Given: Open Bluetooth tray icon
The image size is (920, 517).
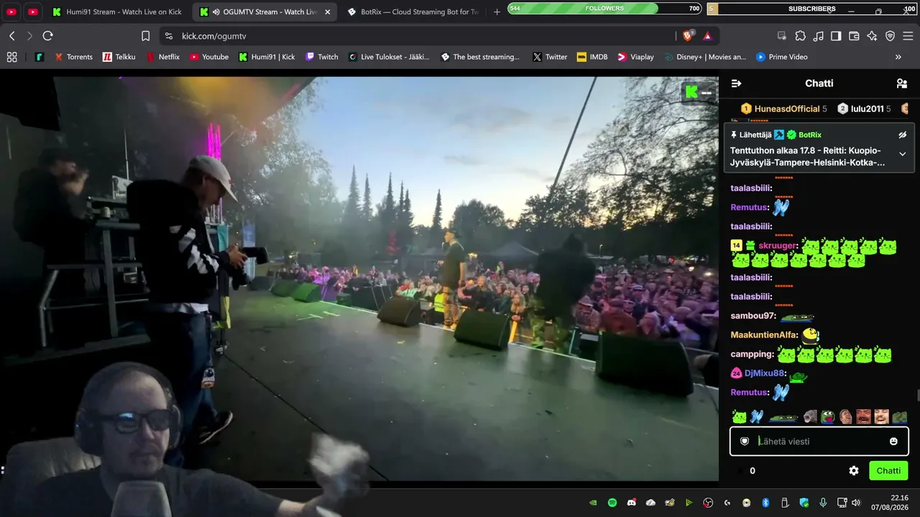Looking at the screenshot, I should point(765,503).
